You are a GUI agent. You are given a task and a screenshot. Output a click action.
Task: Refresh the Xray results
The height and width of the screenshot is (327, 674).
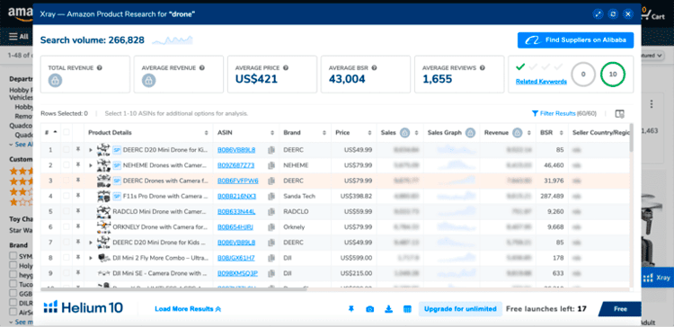614,14
